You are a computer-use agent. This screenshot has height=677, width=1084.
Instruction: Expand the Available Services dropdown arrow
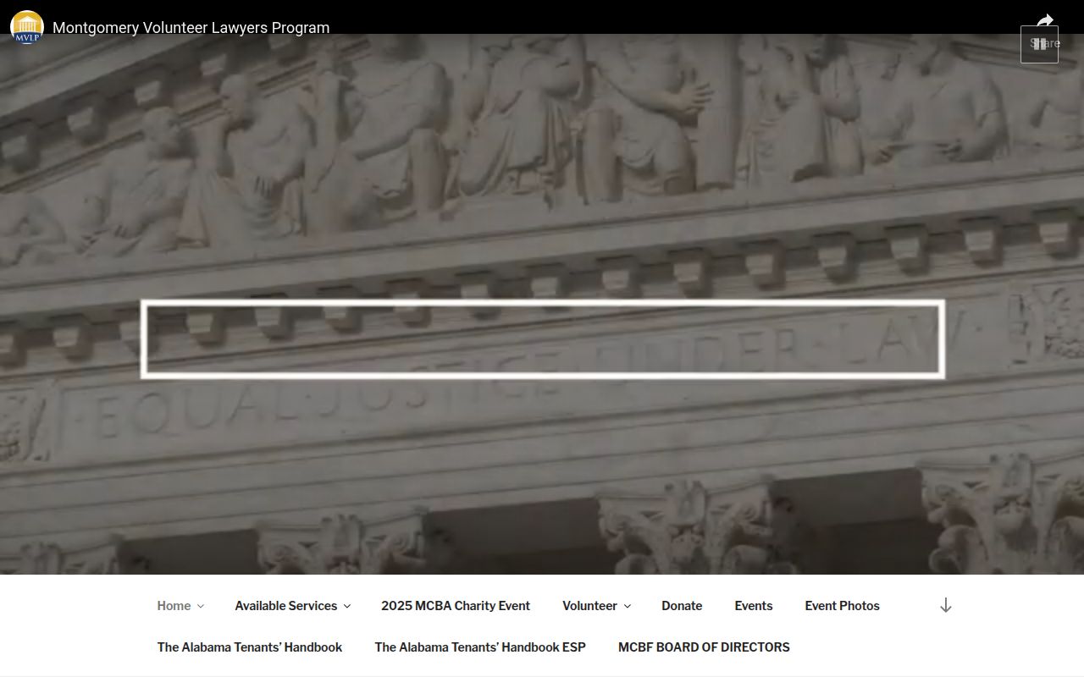click(x=347, y=606)
